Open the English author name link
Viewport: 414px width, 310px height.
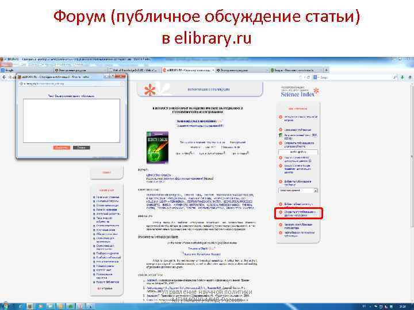point(198,249)
